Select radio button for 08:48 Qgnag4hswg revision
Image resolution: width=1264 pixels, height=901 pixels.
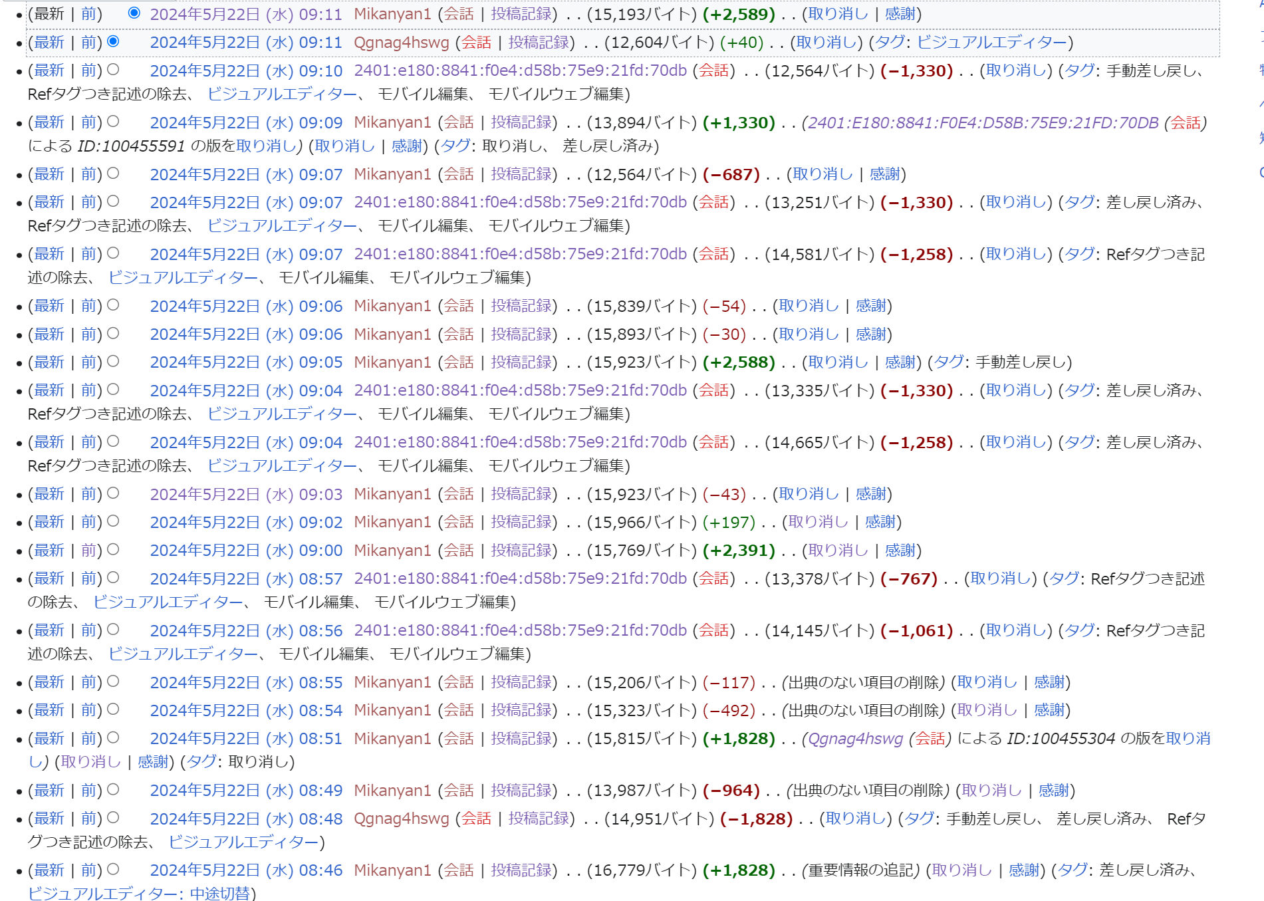click(x=113, y=817)
